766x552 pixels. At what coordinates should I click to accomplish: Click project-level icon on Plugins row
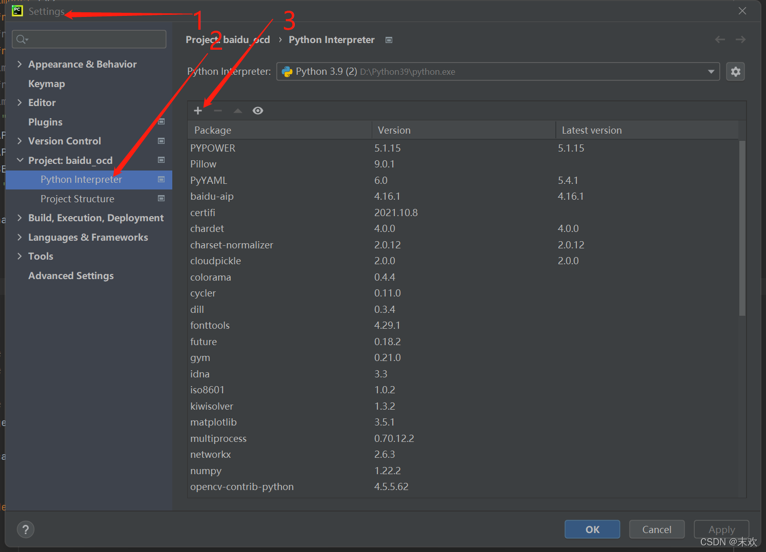[162, 121]
